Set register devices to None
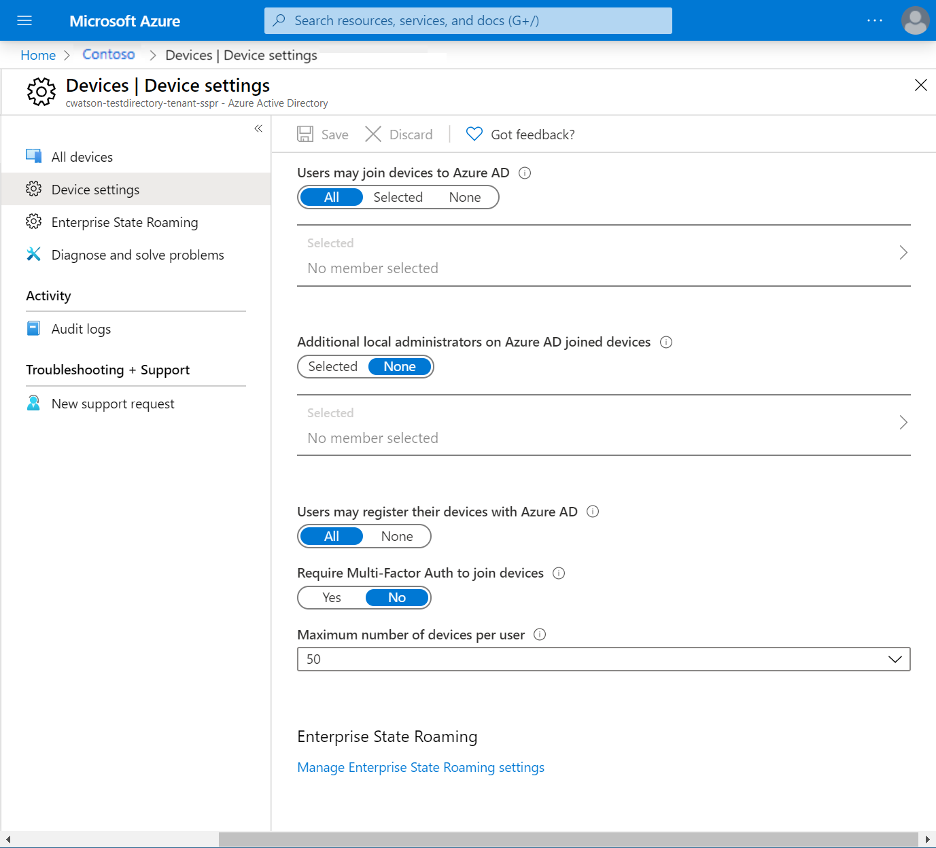Viewport: 936px width, 848px height. [x=397, y=536]
